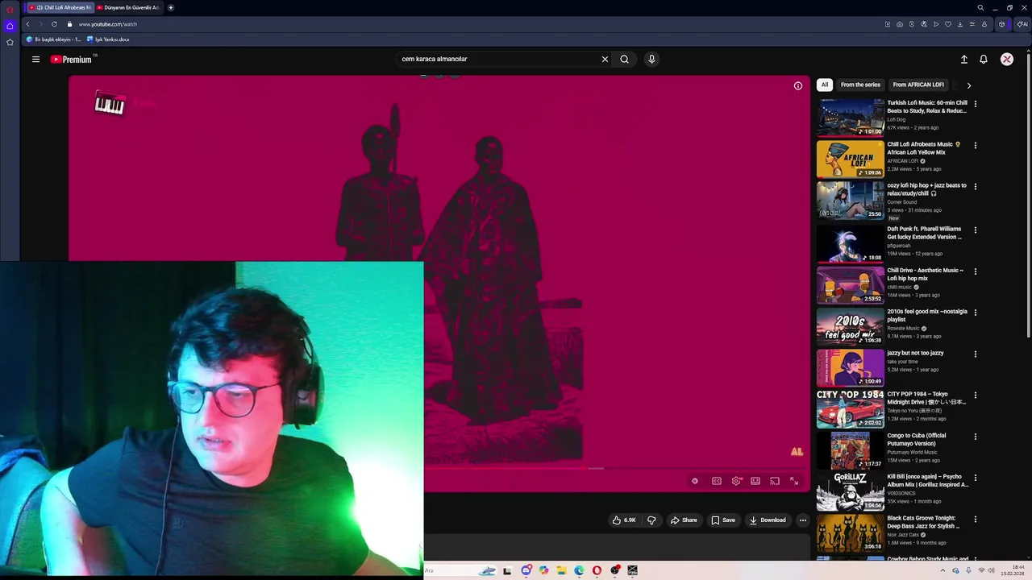Open Bir başlık ekleyin bookmark
Image resolution: width=1032 pixels, height=580 pixels.
pyautogui.click(x=54, y=39)
